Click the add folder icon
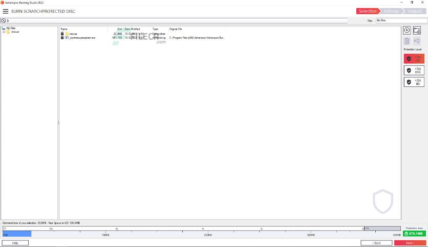Screen dimensions: 428x247 417,30
